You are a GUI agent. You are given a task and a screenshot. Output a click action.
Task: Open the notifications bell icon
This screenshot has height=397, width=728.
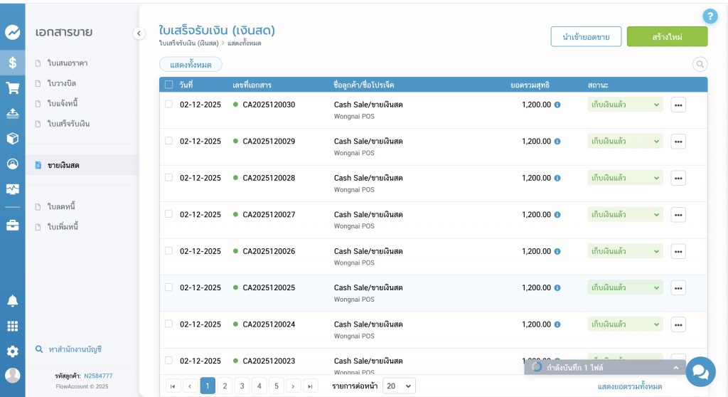click(x=12, y=301)
